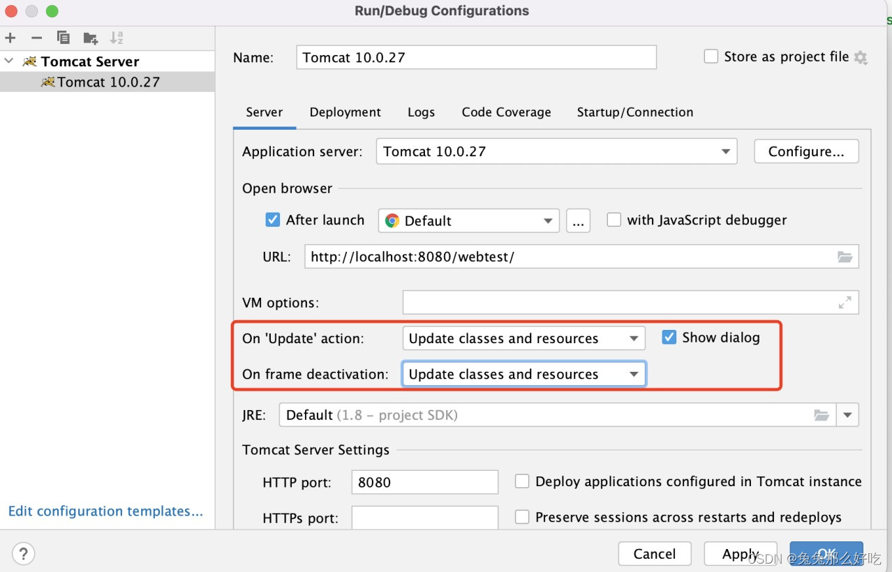
Task: Click into the VM options field
Action: point(630,303)
